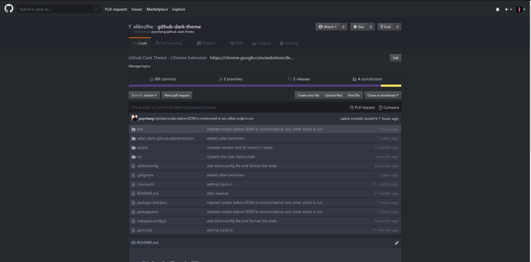The width and height of the screenshot is (531, 262).
Task: Open 'Update the user status style' commit
Action: tap(231, 157)
